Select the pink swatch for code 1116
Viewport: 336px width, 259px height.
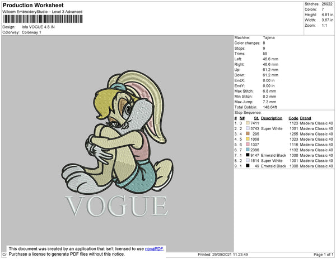pyautogui.click(x=248, y=144)
